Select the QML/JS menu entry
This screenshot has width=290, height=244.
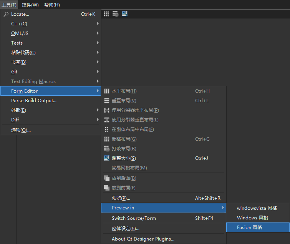[50, 33]
